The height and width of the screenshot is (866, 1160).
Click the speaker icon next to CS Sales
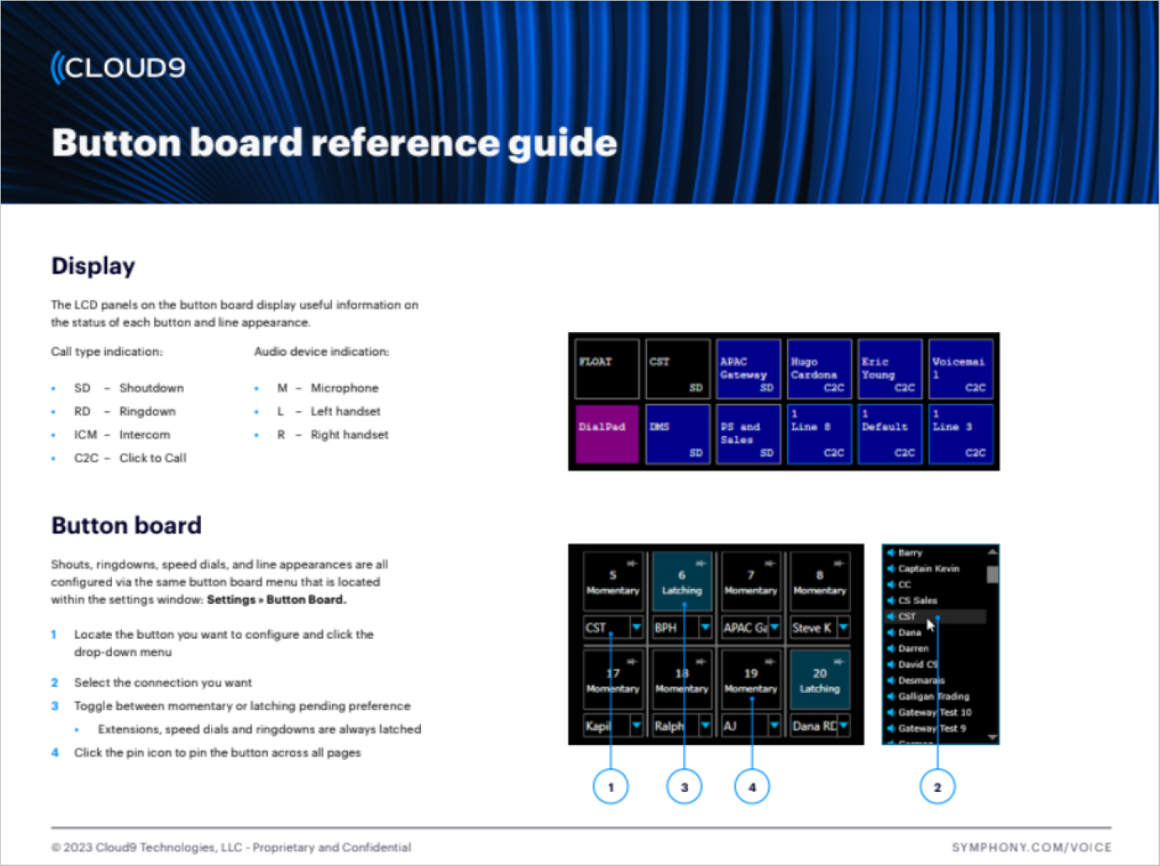[x=891, y=600]
